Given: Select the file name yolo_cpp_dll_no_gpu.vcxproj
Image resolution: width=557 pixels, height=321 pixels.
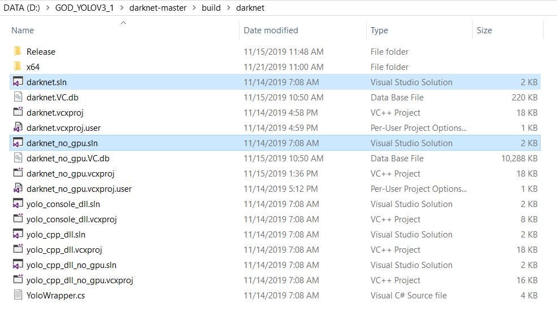Looking at the screenshot, I should [x=80, y=280].
